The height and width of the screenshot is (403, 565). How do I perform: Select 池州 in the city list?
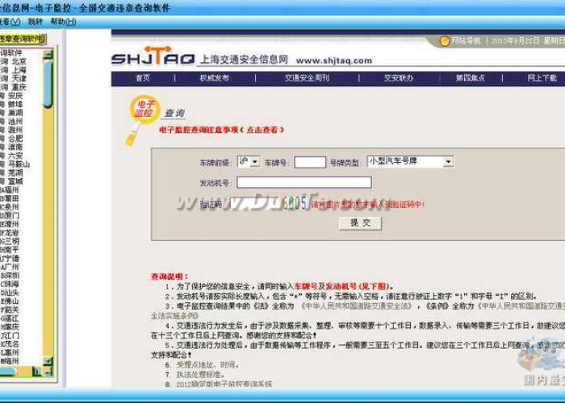click(x=15, y=122)
